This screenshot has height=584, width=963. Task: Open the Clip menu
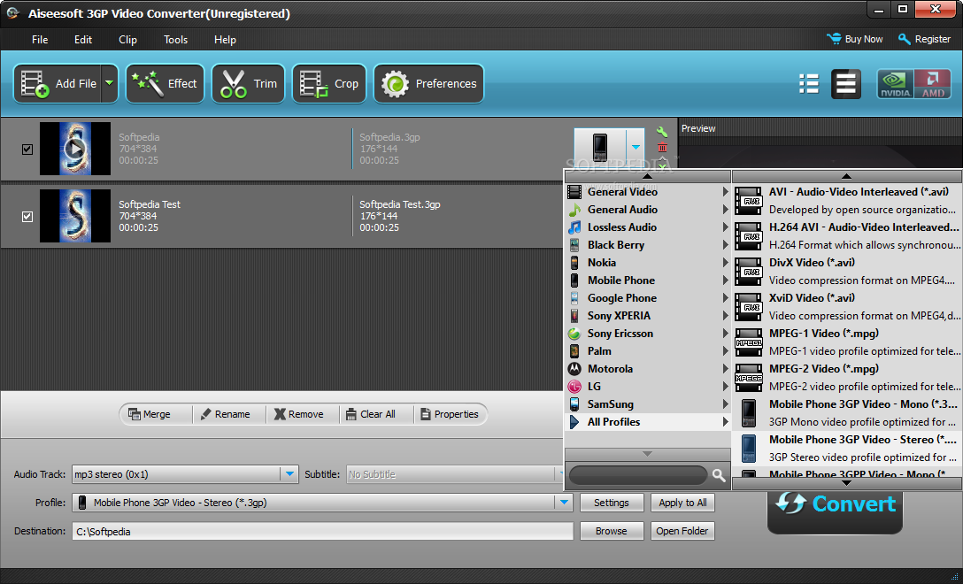[127, 39]
